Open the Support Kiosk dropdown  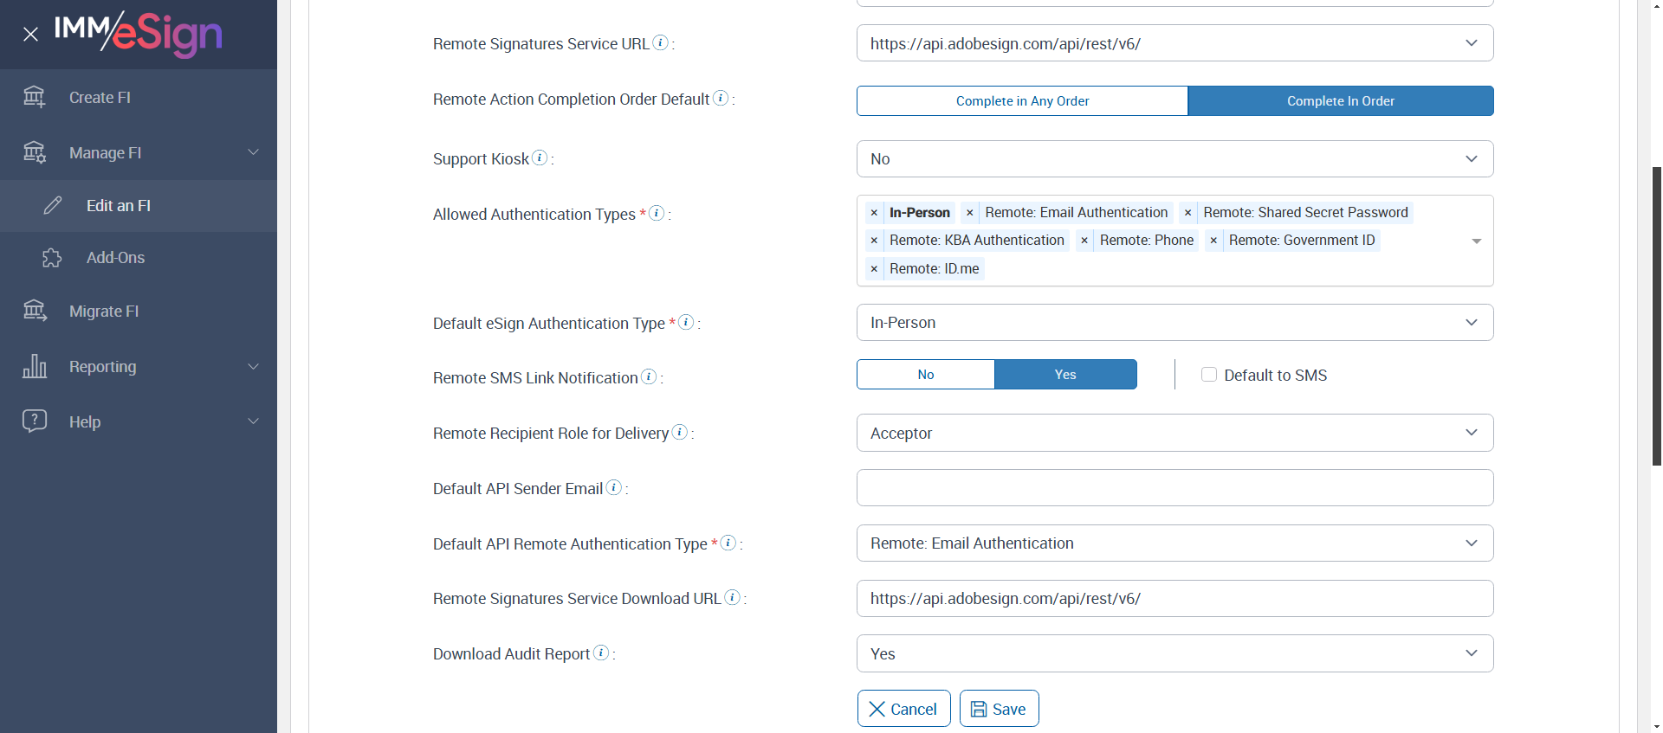point(1174,158)
